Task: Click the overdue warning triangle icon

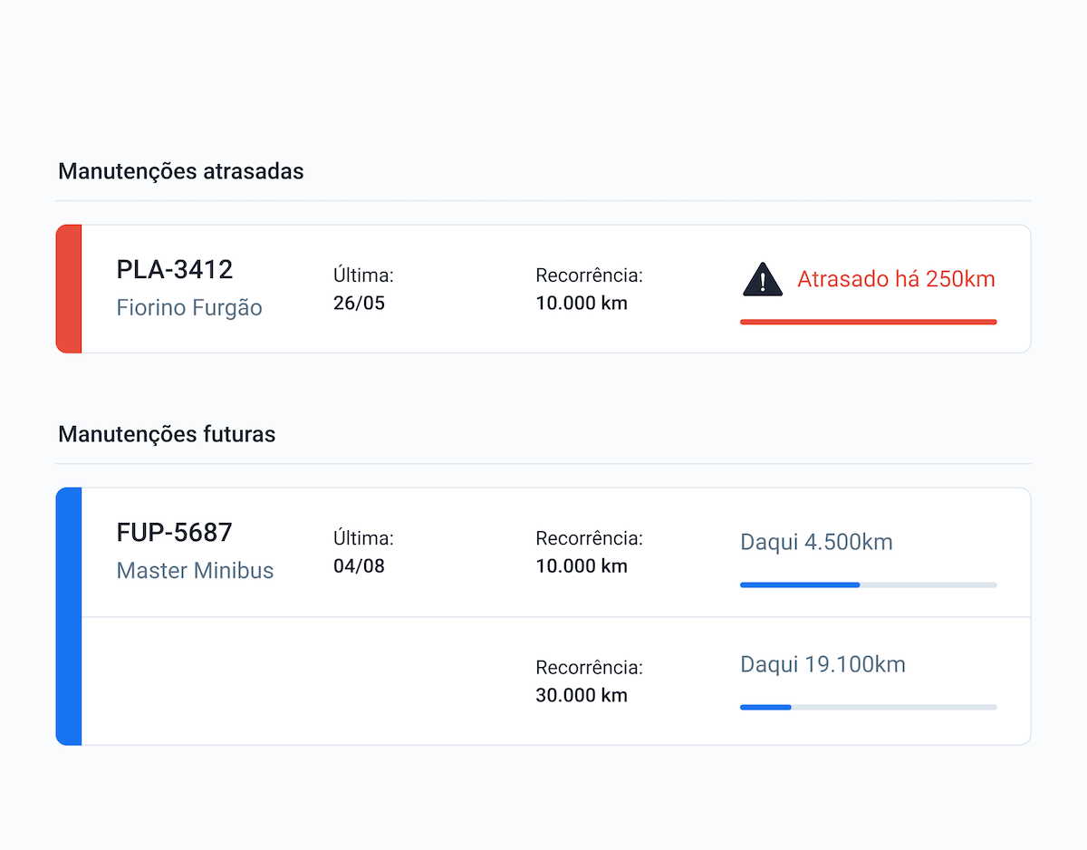Action: click(x=763, y=279)
